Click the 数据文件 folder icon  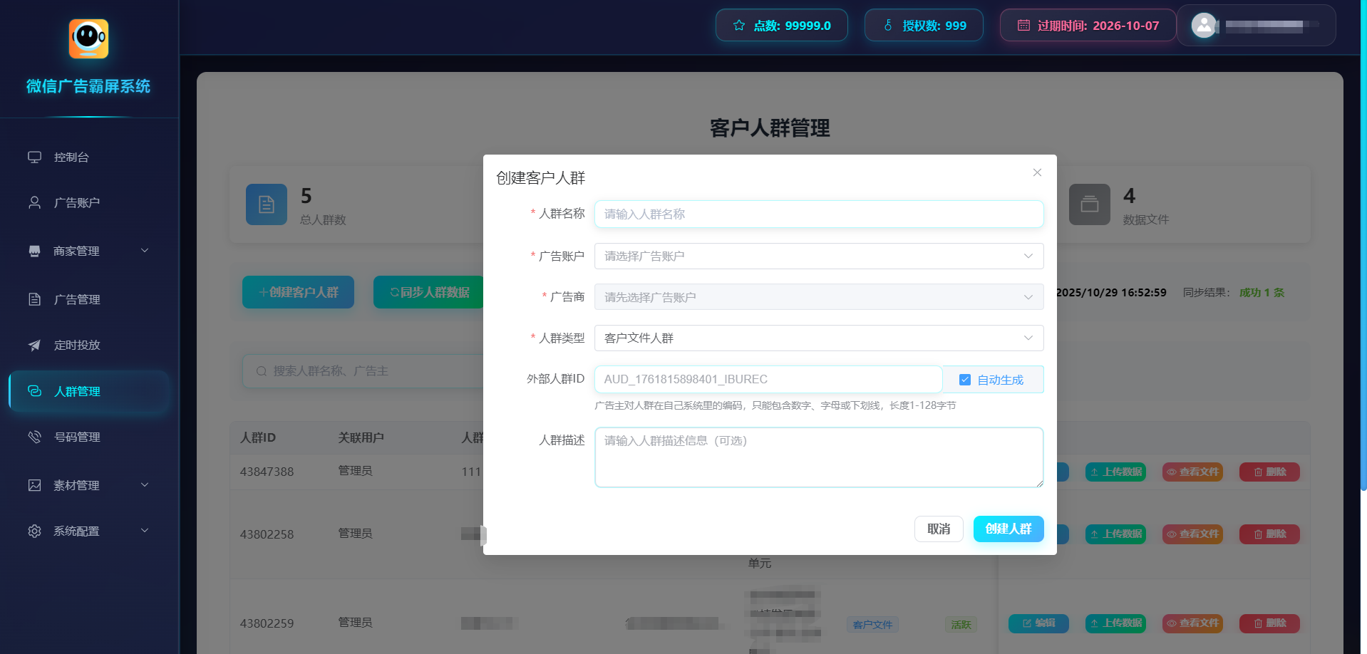click(1089, 204)
